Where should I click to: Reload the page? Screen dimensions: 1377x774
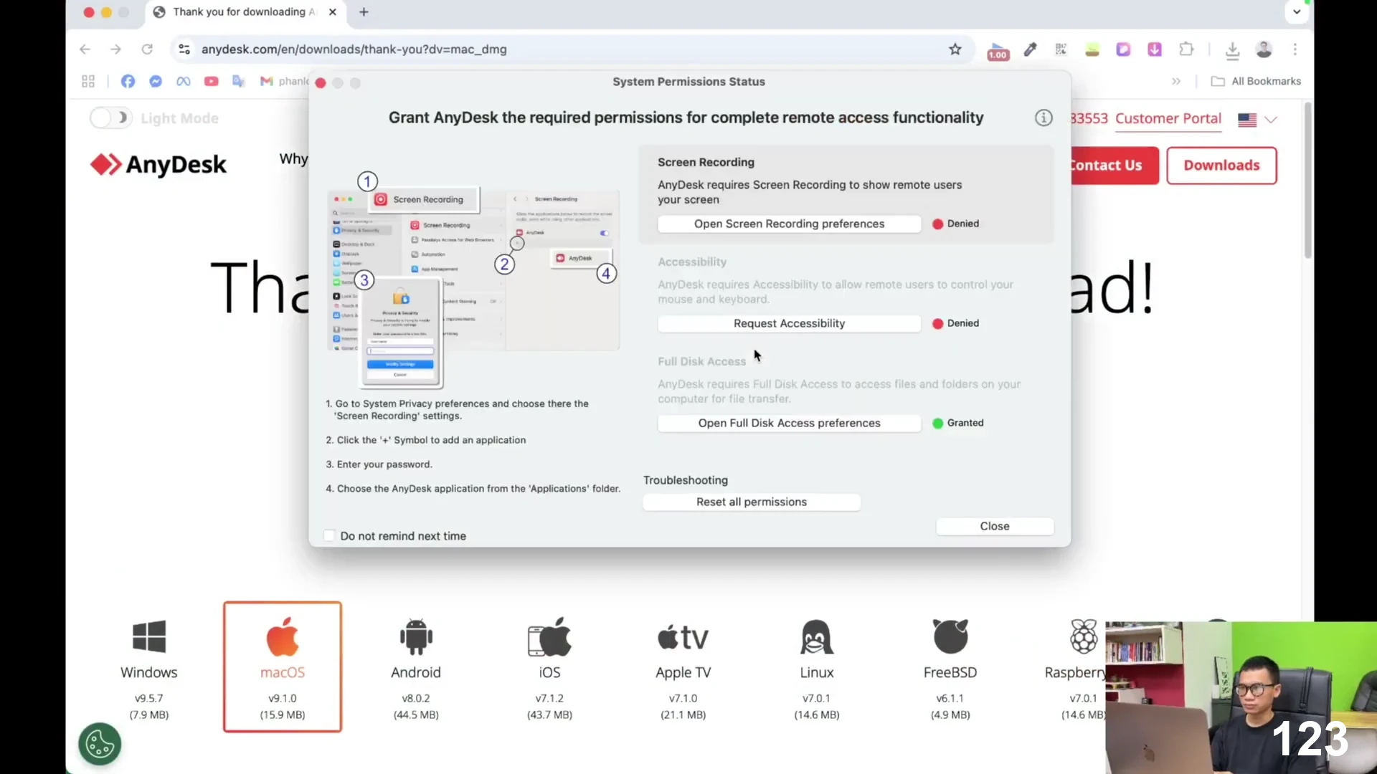(147, 49)
